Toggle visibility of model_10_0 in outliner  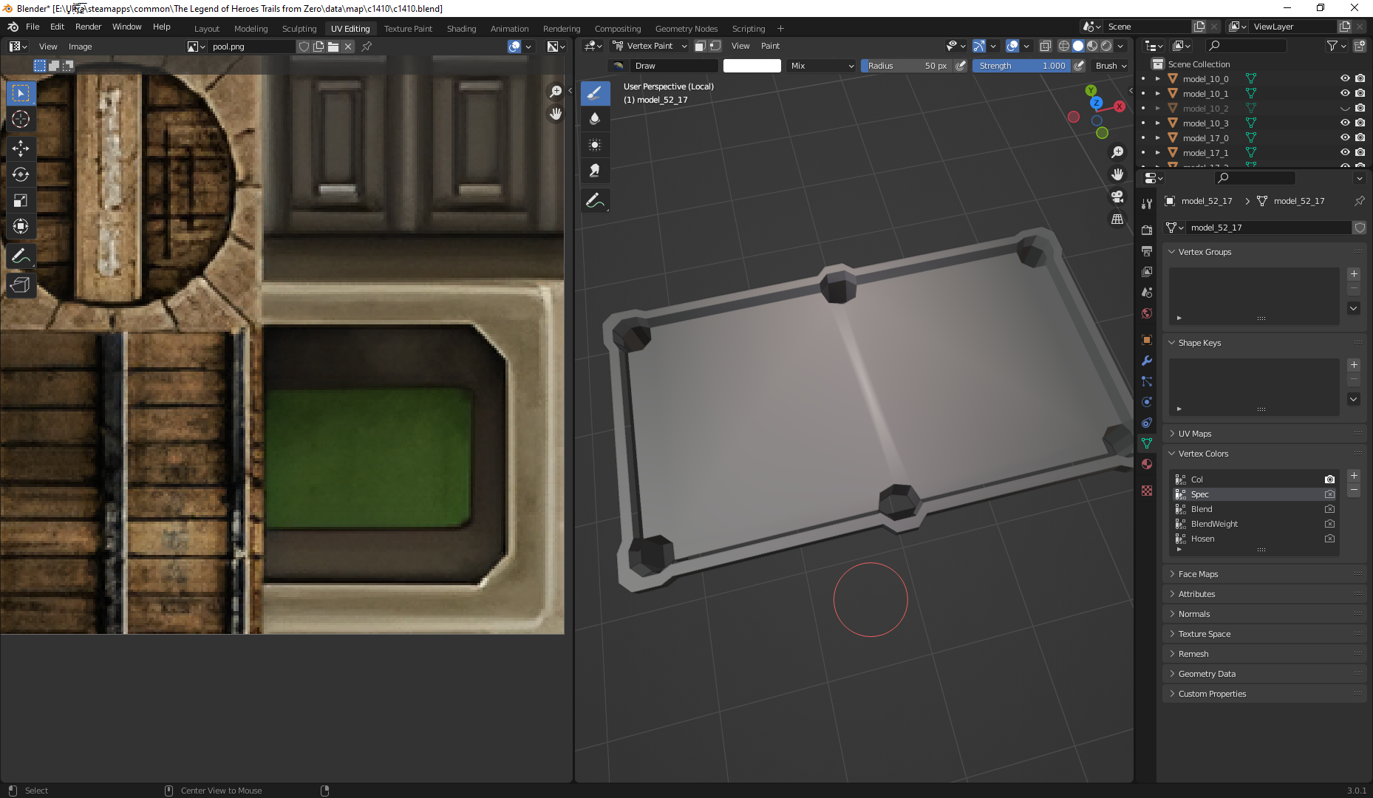[x=1345, y=78]
